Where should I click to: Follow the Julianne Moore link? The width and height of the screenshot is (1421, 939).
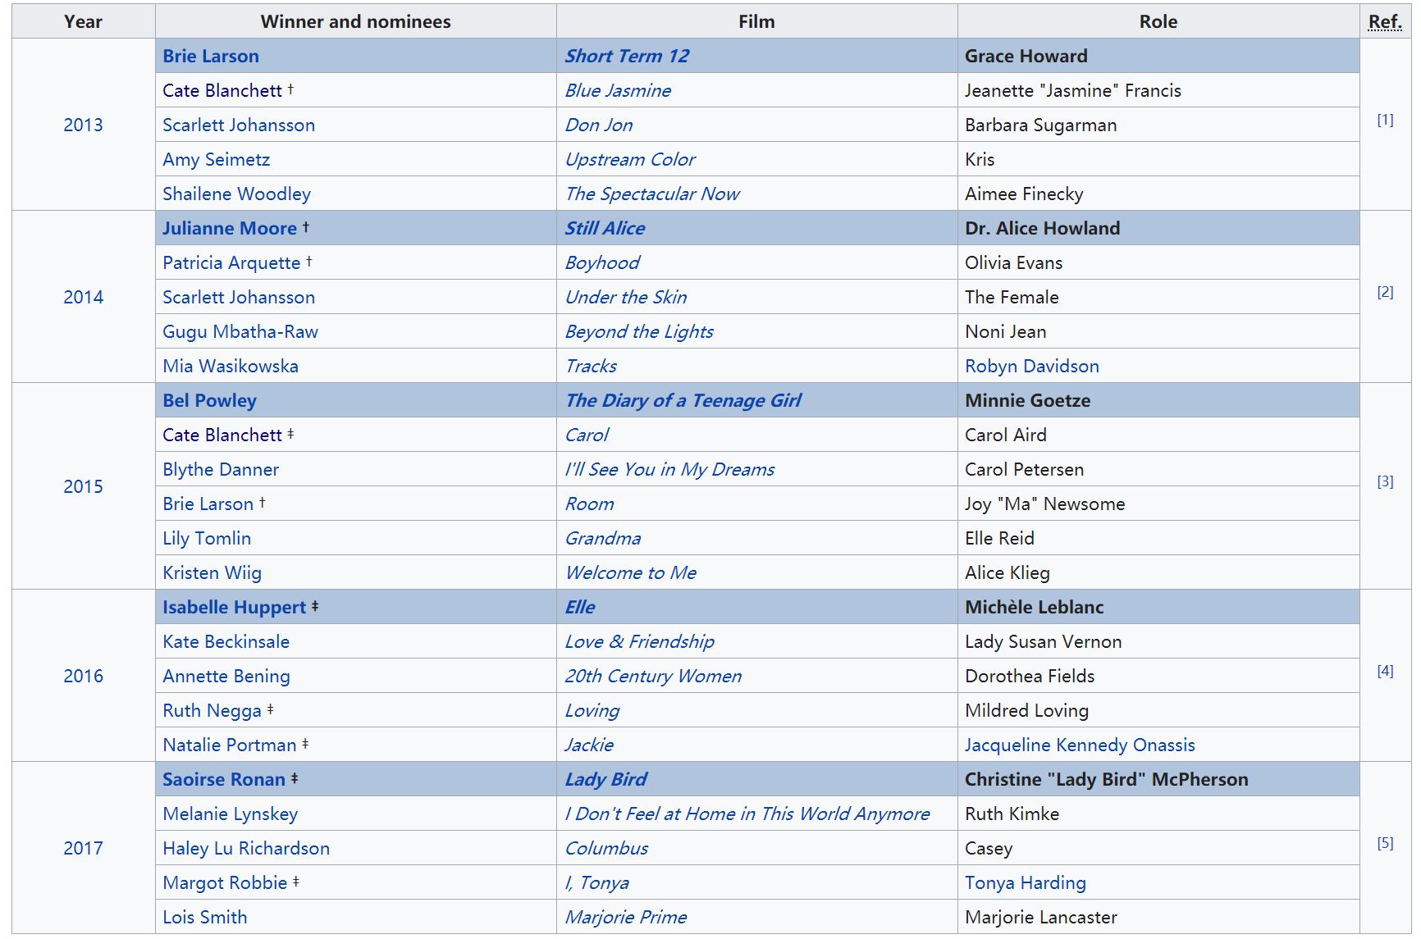click(230, 228)
